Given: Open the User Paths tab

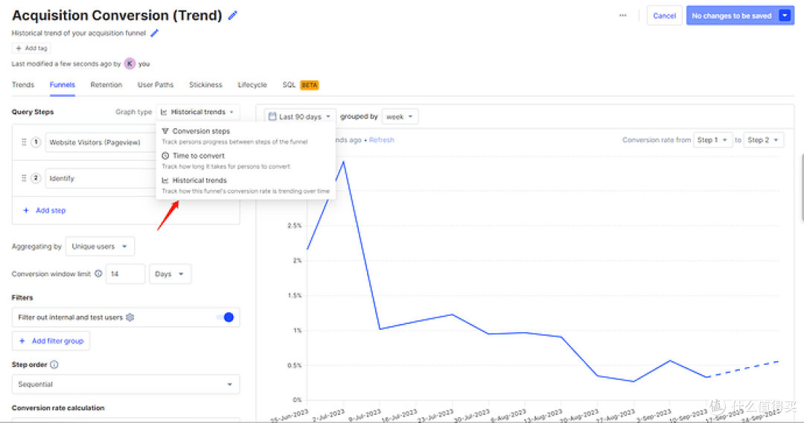Looking at the screenshot, I should [x=156, y=85].
